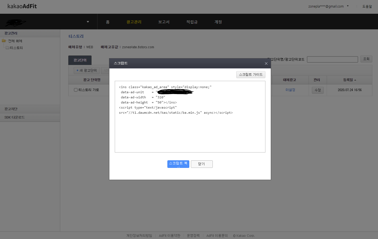The height and width of the screenshot is (239, 378).
Task: Expand the account email dropdown arrow
Action: coord(348,6)
